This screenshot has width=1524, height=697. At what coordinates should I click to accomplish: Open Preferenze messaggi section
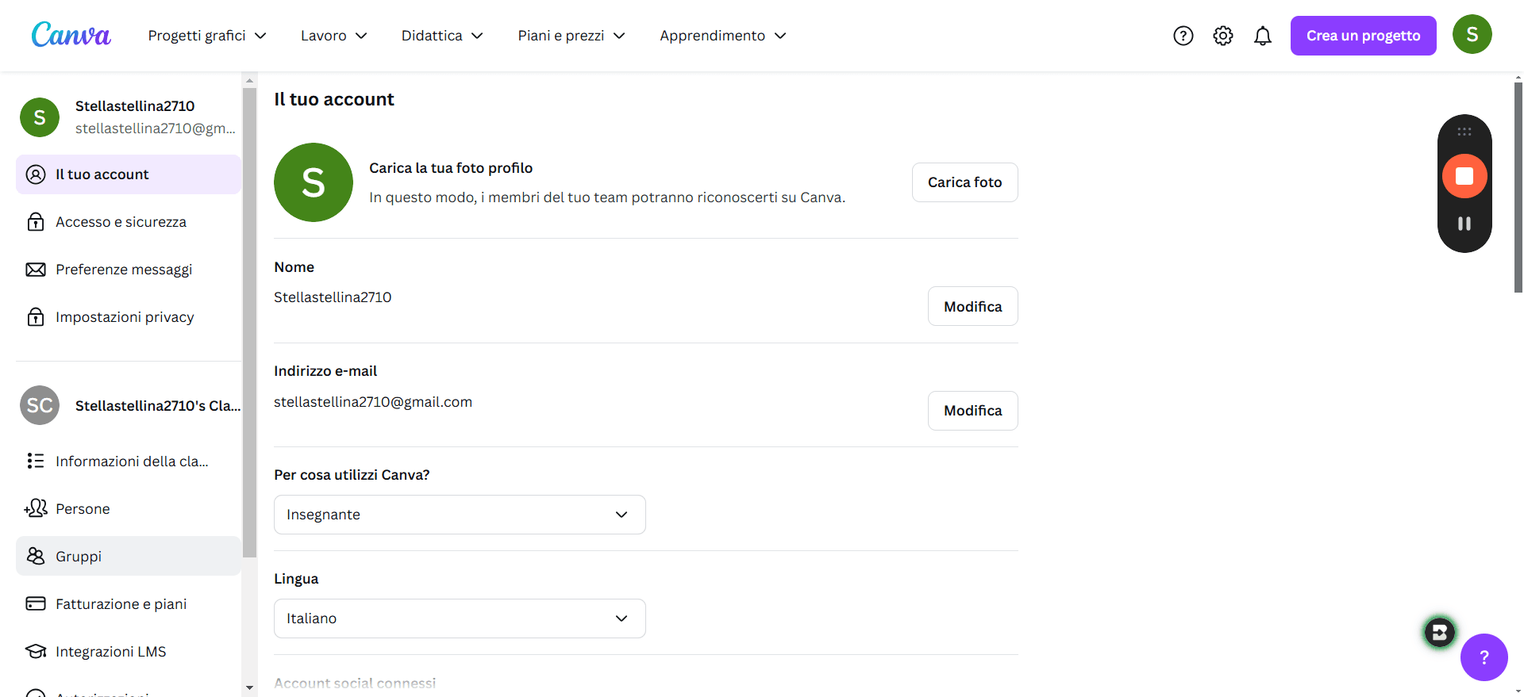point(129,270)
